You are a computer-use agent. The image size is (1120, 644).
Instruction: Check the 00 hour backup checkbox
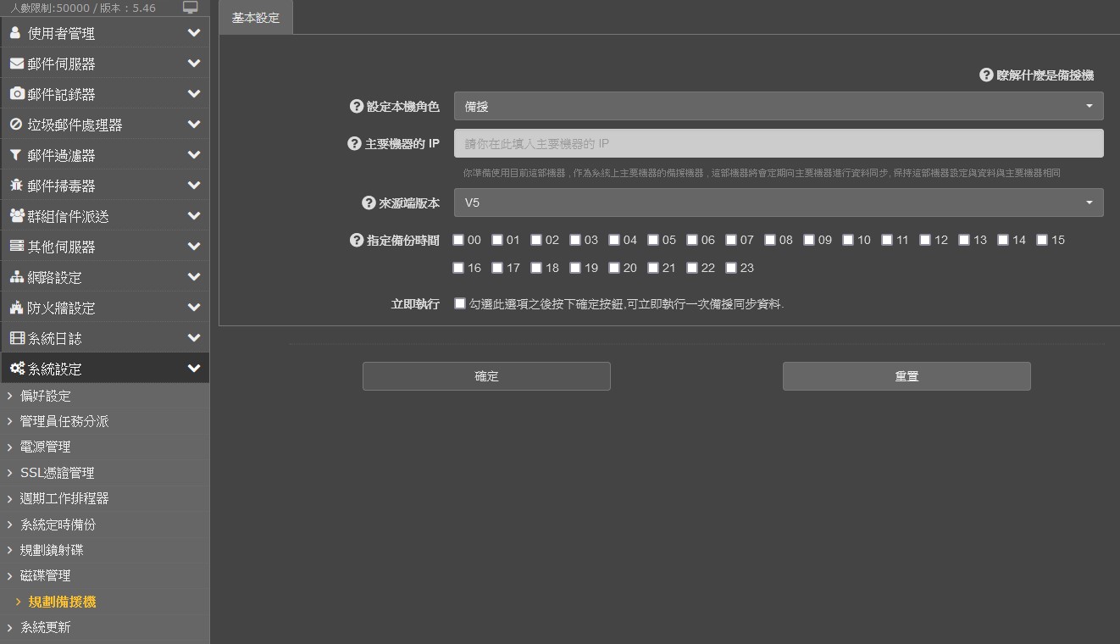click(458, 240)
